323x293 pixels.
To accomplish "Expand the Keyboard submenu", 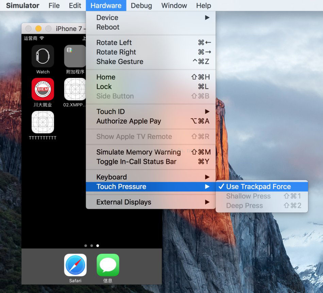I will tap(151, 177).
